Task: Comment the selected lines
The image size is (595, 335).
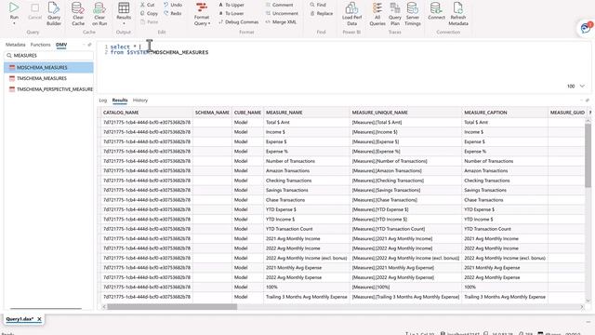Action: (279, 5)
